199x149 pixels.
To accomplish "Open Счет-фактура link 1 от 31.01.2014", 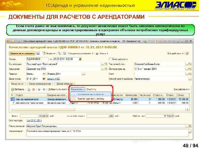I will 34,121.
